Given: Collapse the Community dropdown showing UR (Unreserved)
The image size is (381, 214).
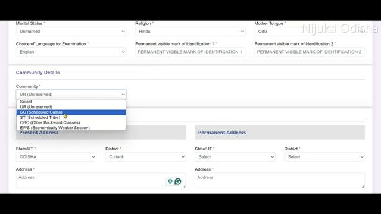Looking at the screenshot, I should click(x=71, y=95).
